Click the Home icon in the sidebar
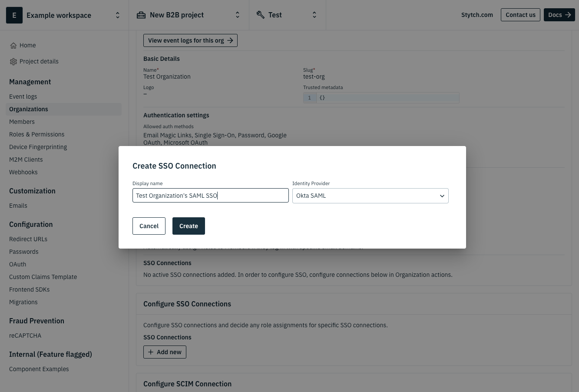 coord(13,45)
